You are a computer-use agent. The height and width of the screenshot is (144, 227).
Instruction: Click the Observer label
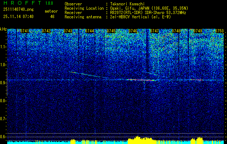pyautogui.click(x=73, y=4)
